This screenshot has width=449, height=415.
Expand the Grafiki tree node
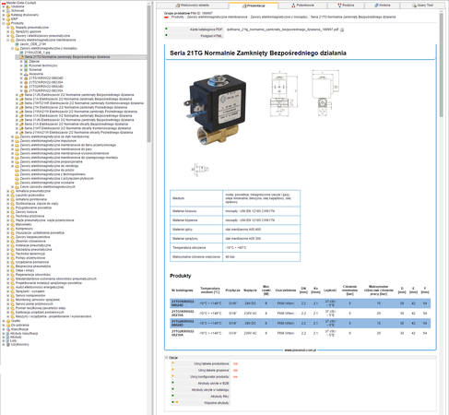[x=4, y=321]
